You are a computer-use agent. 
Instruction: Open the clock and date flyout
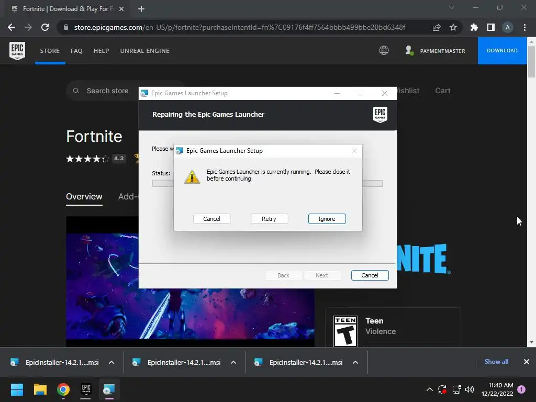[x=497, y=389]
